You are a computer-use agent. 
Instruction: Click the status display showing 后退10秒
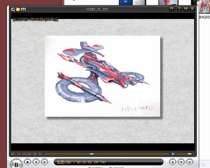[x=108, y=162]
